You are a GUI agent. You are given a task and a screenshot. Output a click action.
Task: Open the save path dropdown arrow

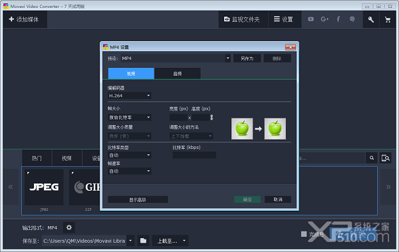pos(130,241)
